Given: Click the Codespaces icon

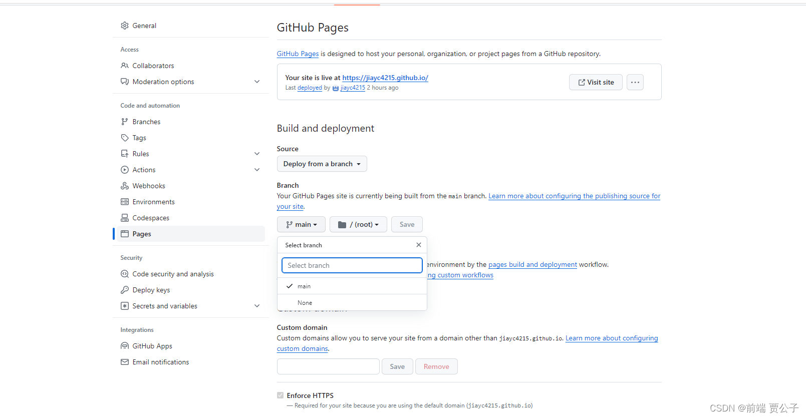Looking at the screenshot, I should point(125,218).
